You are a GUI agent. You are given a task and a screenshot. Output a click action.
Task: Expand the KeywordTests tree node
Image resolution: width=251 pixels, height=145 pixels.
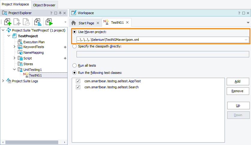[14, 47]
